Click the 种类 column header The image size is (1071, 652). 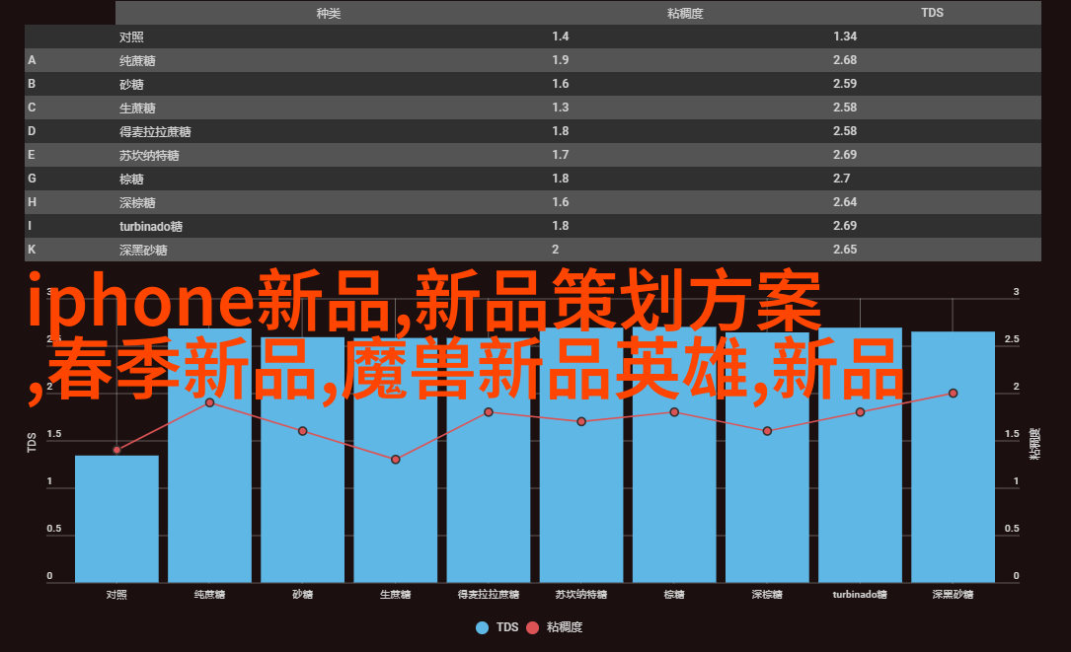(329, 13)
